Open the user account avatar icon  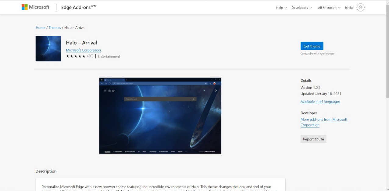[360, 8]
